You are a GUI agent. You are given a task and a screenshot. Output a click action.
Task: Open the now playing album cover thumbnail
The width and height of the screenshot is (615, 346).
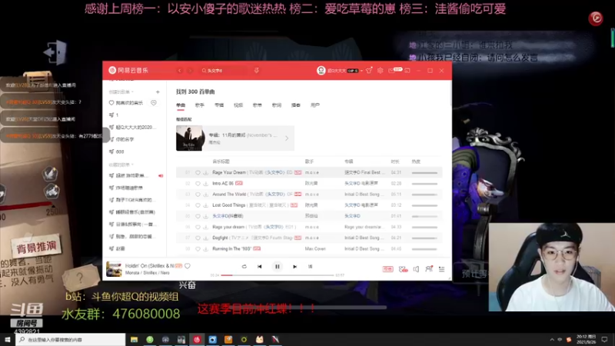point(114,269)
